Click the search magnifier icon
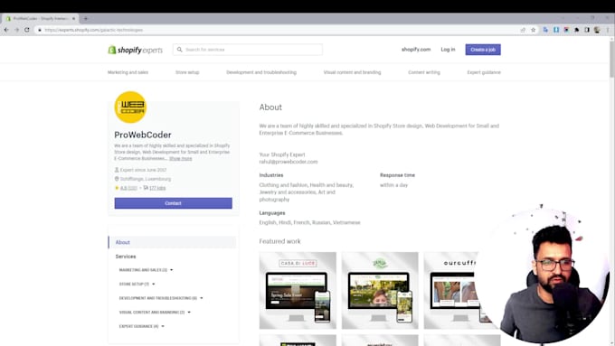 click(180, 50)
